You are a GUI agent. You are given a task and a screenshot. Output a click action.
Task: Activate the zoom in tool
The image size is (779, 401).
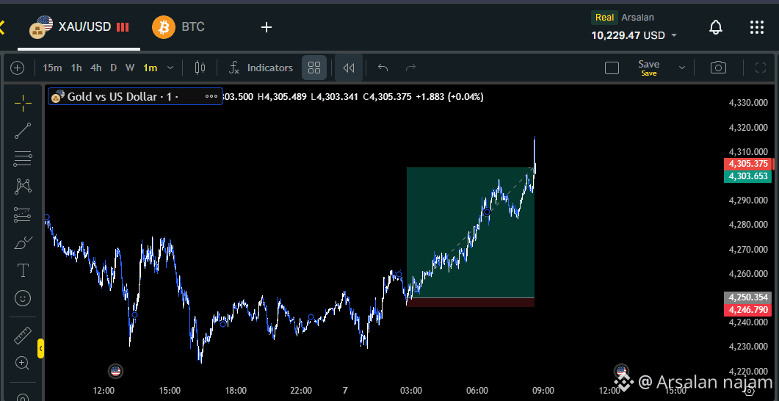[x=22, y=363]
